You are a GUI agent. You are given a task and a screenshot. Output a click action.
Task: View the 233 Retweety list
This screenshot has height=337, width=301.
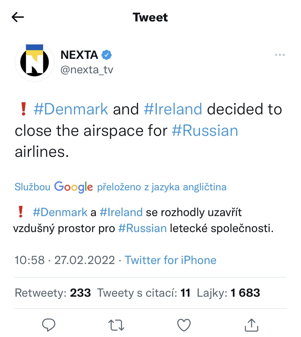point(53,293)
